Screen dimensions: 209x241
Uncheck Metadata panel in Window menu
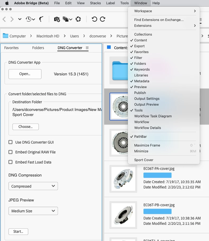tap(164, 81)
